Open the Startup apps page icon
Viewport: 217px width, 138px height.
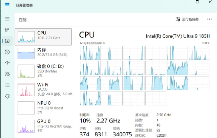[7, 63]
